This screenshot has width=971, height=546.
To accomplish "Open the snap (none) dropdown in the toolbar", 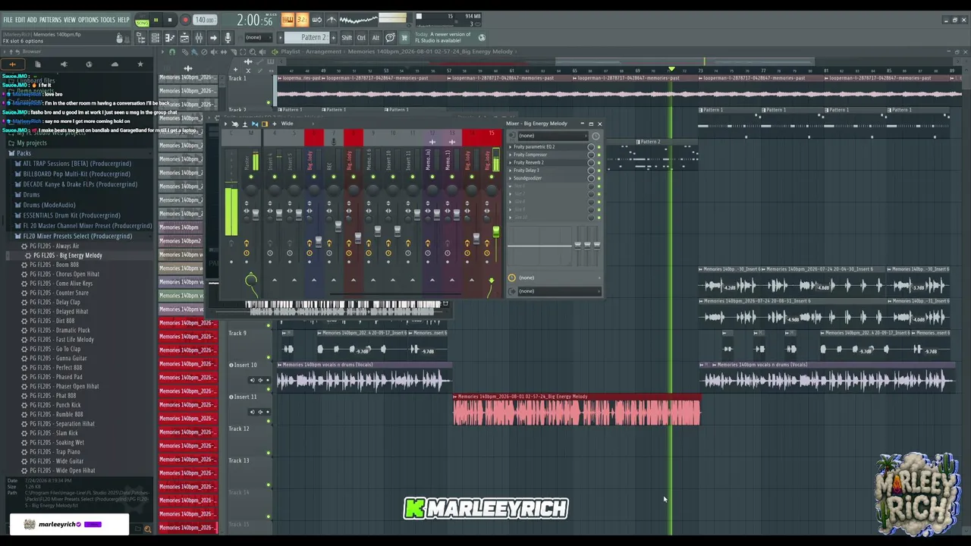I will pyautogui.click(x=258, y=37).
